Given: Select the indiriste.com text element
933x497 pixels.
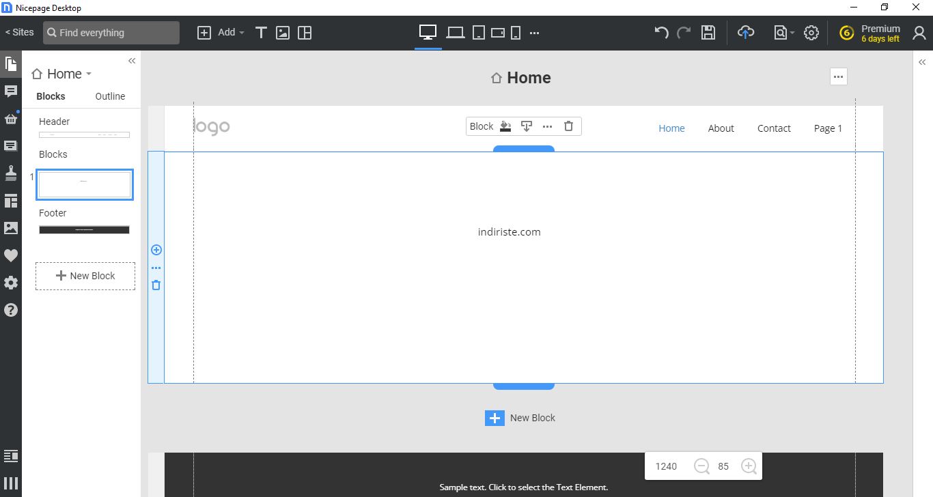Looking at the screenshot, I should click(x=510, y=232).
